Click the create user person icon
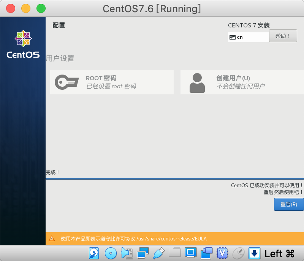 pos(197,83)
